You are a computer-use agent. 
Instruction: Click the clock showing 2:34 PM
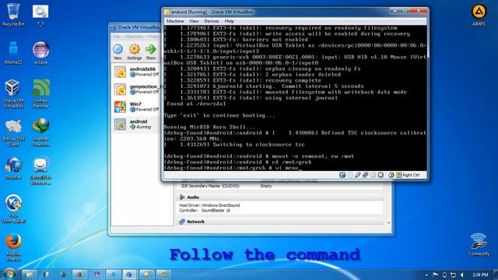tap(480, 275)
